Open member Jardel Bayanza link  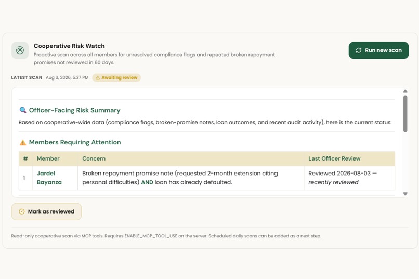coord(49,178)
